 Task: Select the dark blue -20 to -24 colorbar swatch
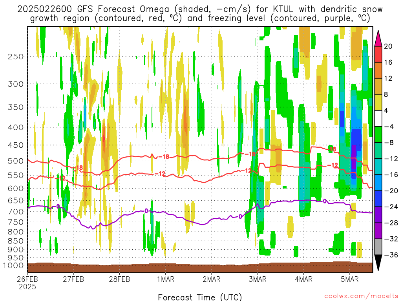click(378, 199)
